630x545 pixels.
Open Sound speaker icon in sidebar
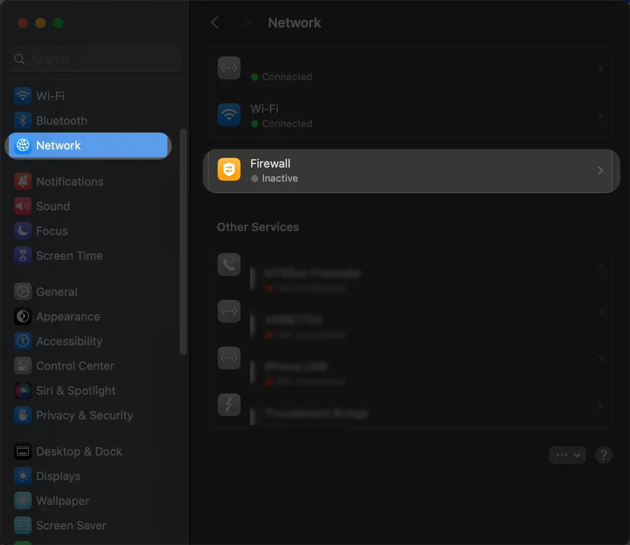[23, 206]
